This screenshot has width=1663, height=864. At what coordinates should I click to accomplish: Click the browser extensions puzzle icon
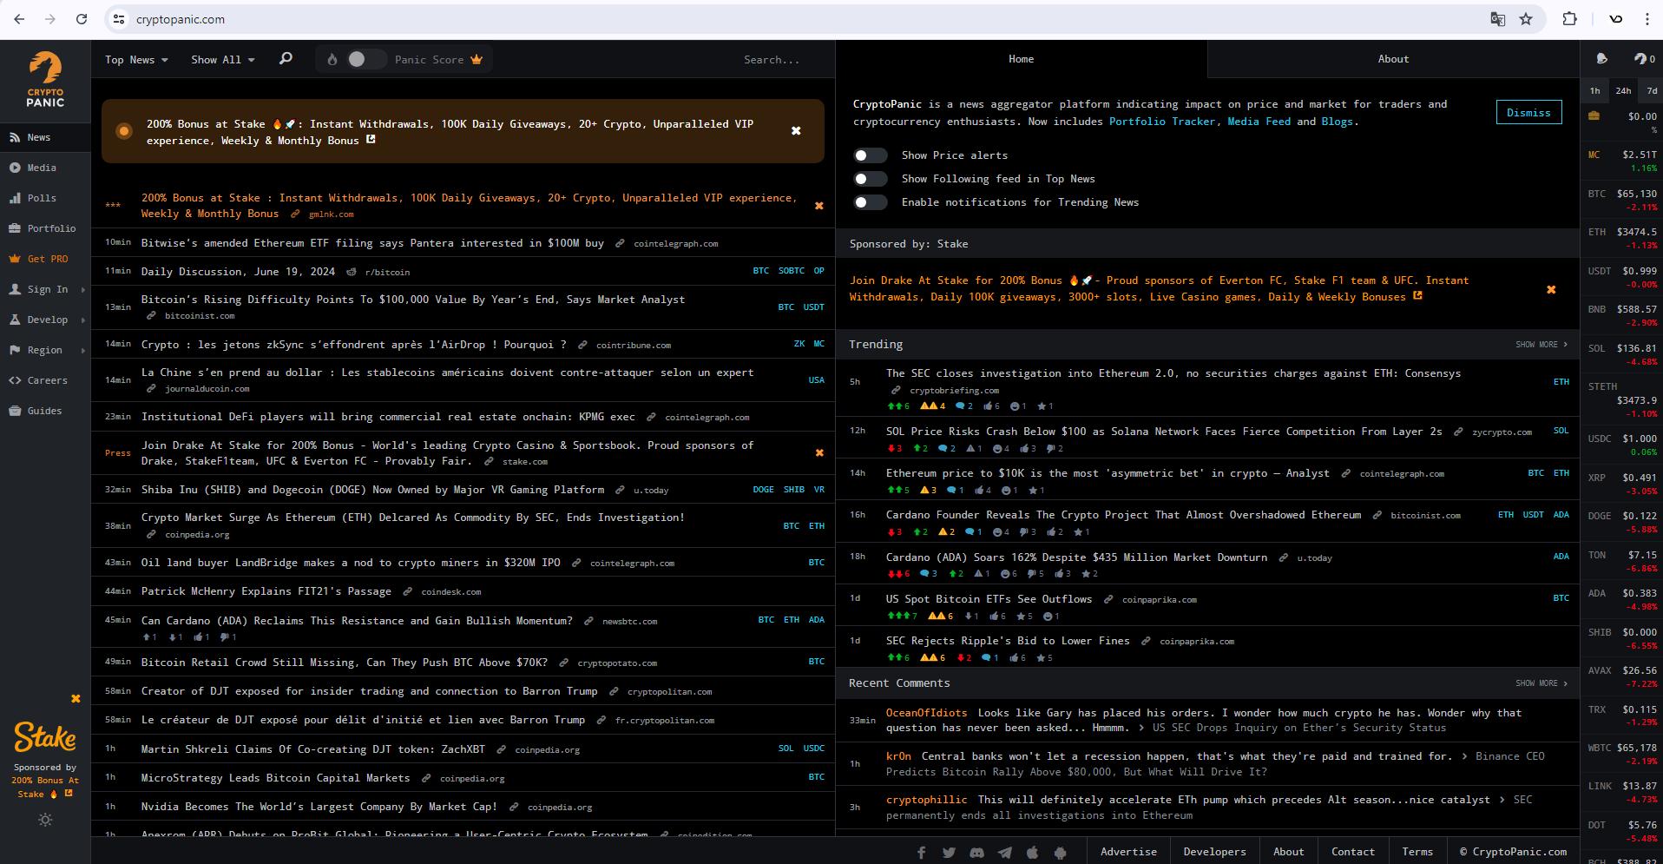pyautogui.click(x=1569, y=18)
